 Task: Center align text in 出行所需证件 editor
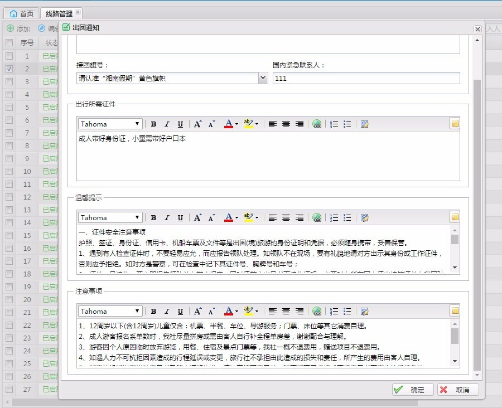[286, 124]
